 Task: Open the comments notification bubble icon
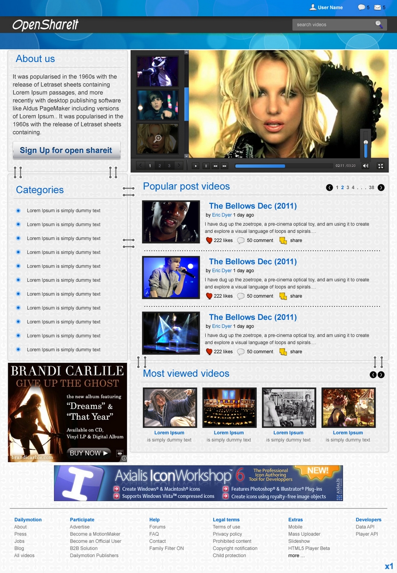[x=362, y=7]
